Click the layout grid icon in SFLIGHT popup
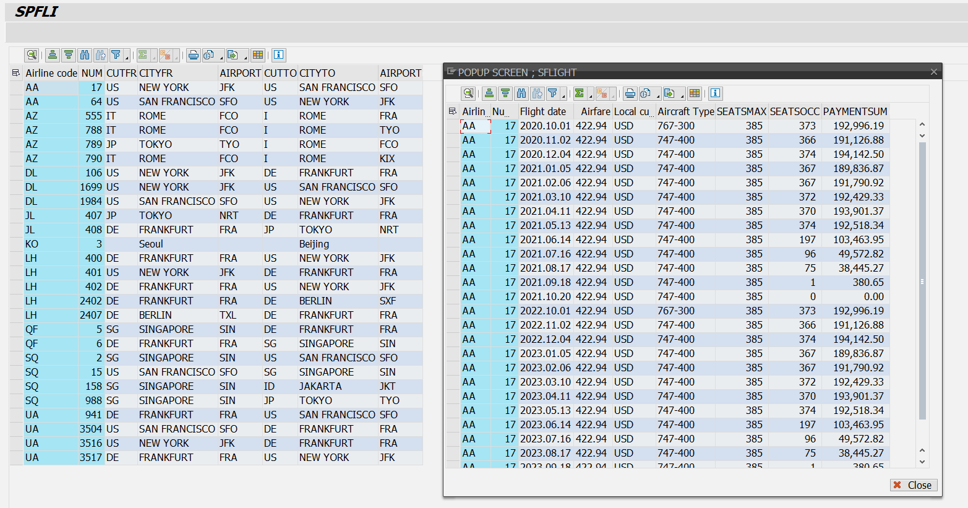The image size is (968, 508). 695,93
